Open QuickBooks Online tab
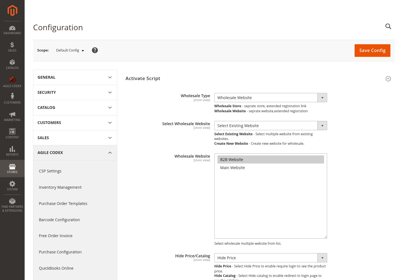Viewport: 403px width, 280px height. pos(56,268)
